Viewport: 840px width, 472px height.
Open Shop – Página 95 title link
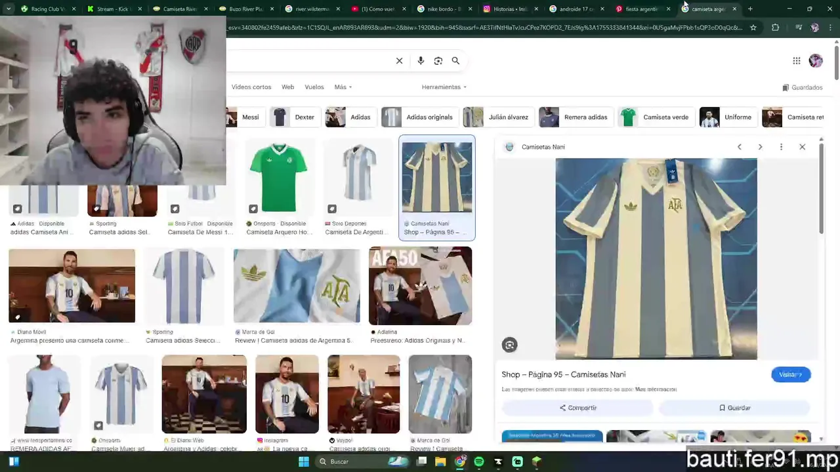tap(564, 374)
